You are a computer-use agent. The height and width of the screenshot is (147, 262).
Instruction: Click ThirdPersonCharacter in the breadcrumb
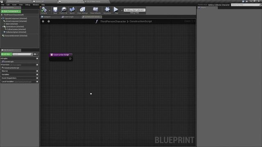tap(113, 21)
